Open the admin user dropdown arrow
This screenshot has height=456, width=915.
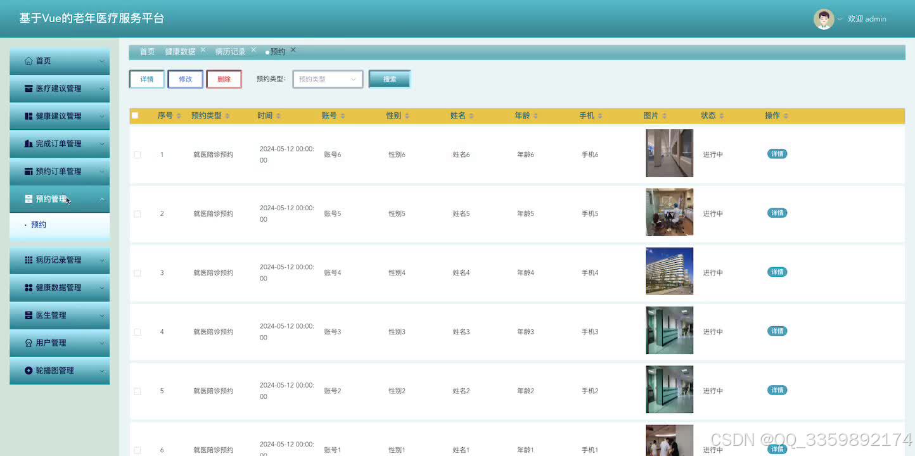[840, 19]
